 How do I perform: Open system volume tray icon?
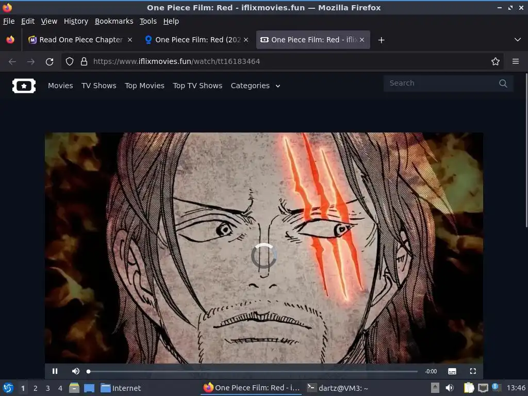pyautogui.click(x=449, y=388)
